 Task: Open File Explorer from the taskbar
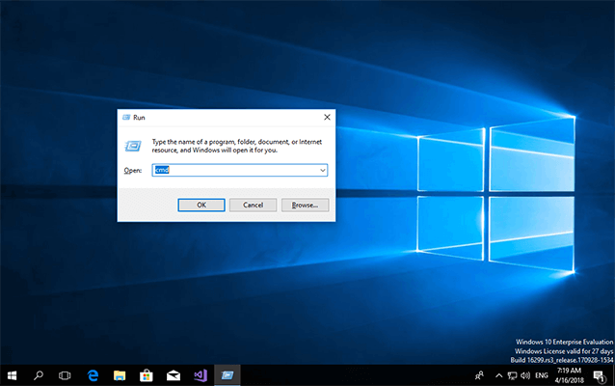pos(120,374)
